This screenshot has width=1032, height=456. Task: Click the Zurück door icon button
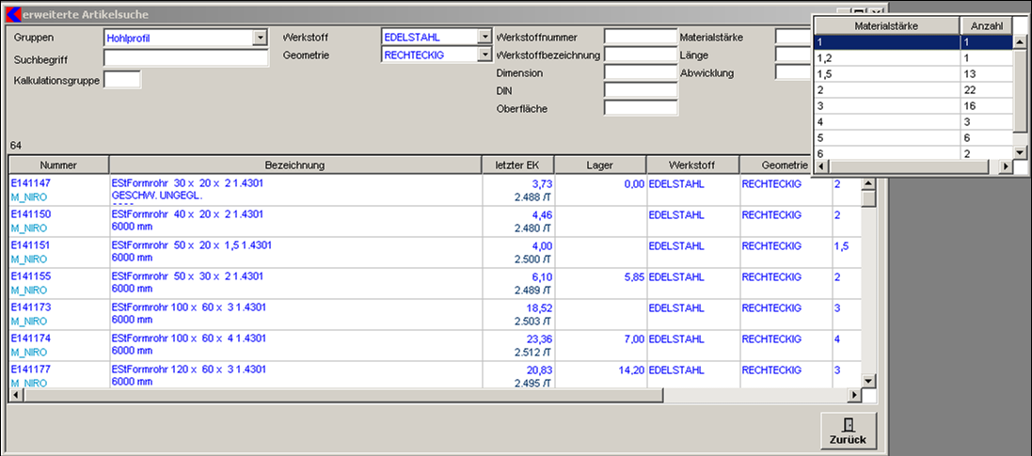point(848,431)
